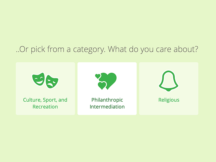Click the tragedy mask on the right
This screenshot has width=216, height=162.
point(52,82)
